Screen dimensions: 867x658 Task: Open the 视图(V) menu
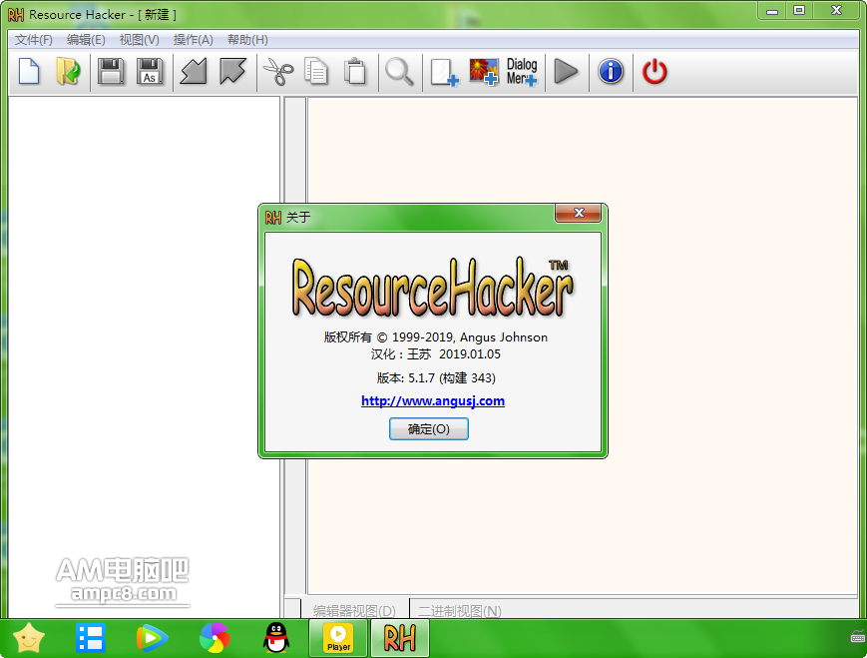click(x=139, y=40)
